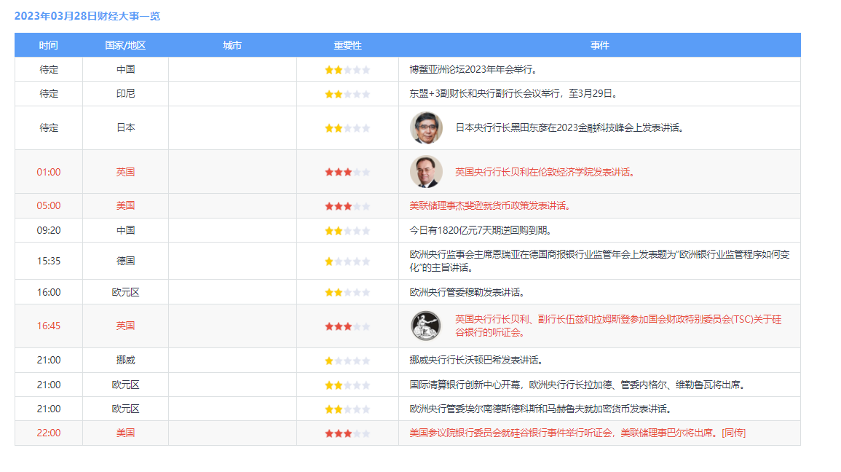This screenshot has height=472, width=841.
Task: Click the star rating in 挪威 row
Action: [x=347, y=361]
